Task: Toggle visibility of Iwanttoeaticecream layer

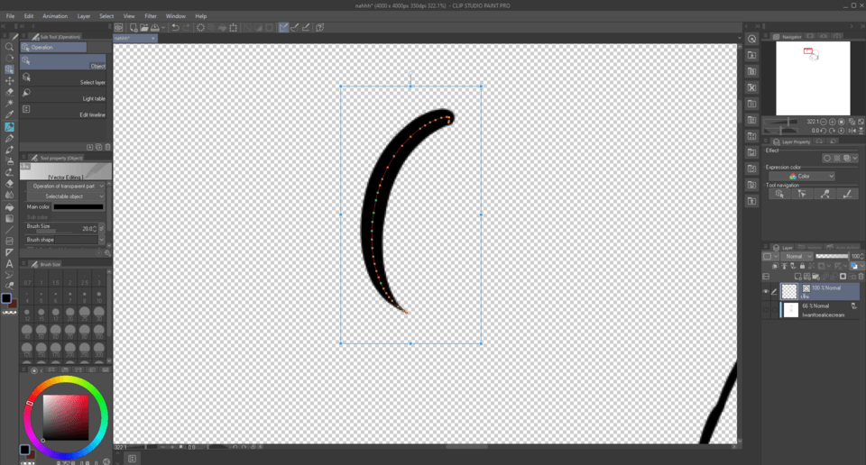Action: (x=766, y=310)
